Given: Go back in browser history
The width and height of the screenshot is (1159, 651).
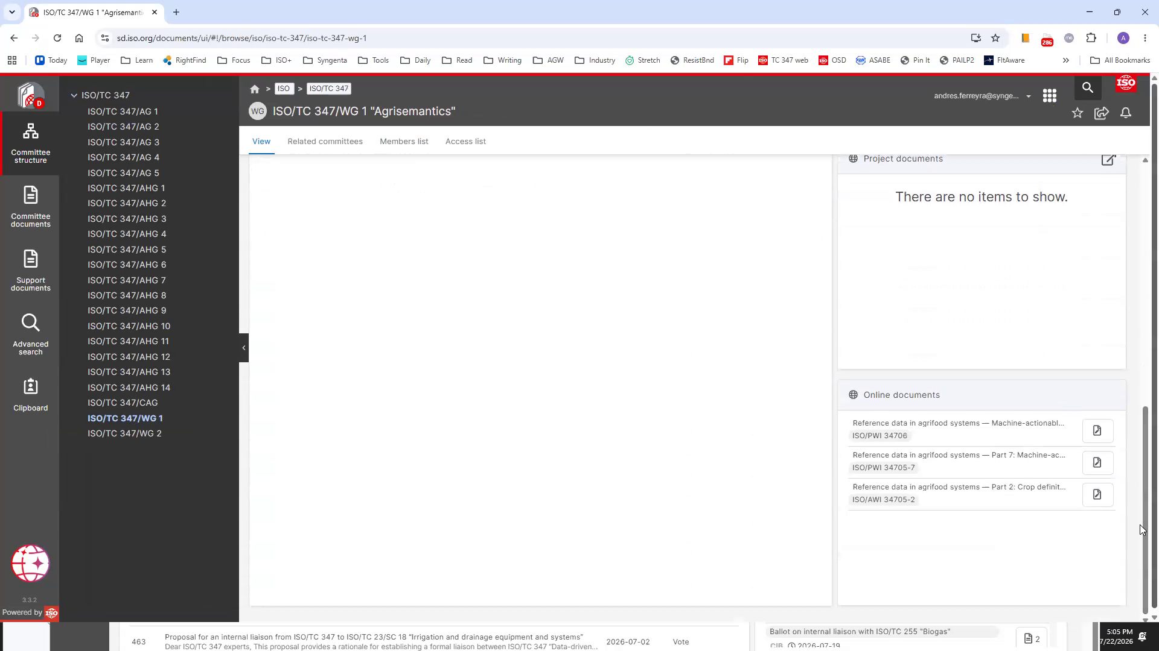Looking at the screenshot, I should point(14,38).
